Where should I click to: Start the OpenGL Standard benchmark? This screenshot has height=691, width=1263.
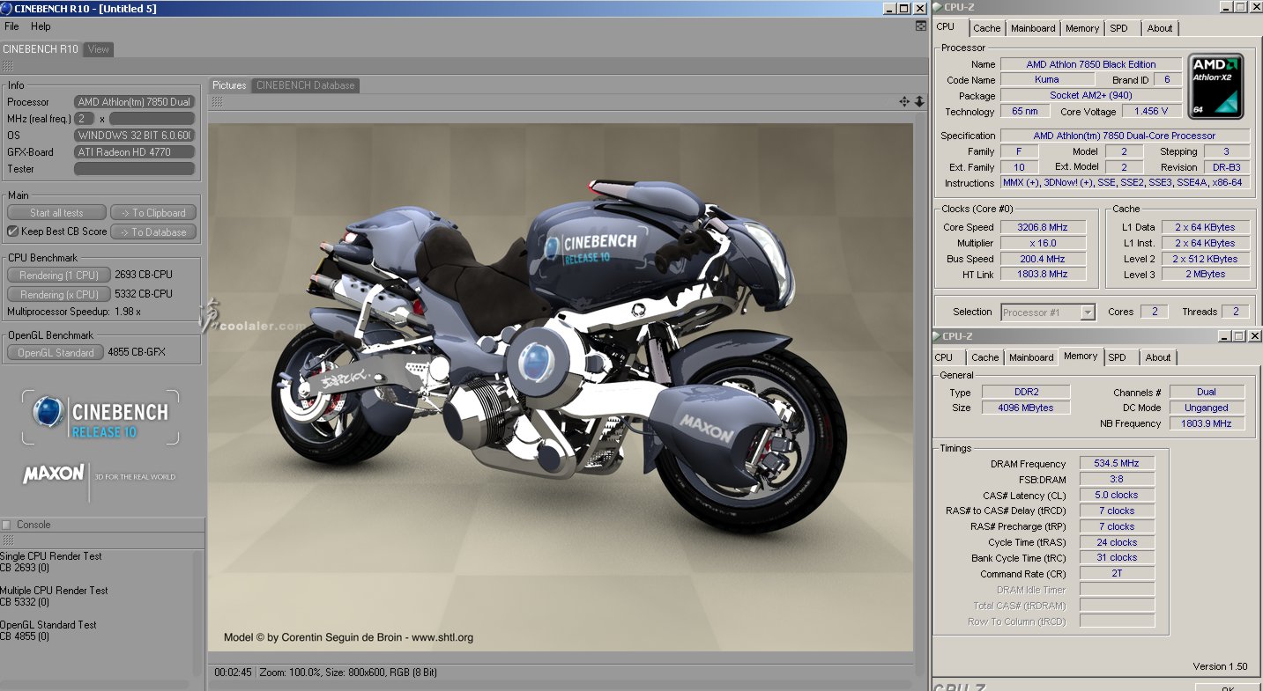point(56,352)
